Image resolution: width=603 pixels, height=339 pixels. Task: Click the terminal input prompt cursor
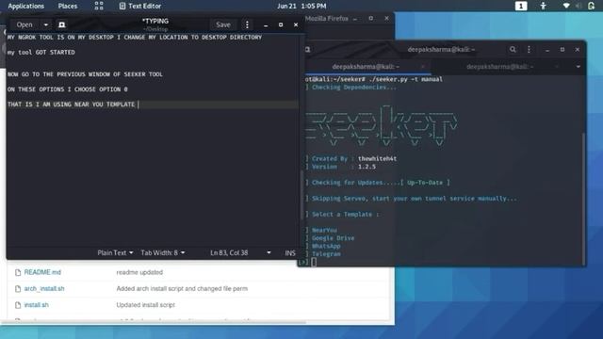[x=314, y=262]
